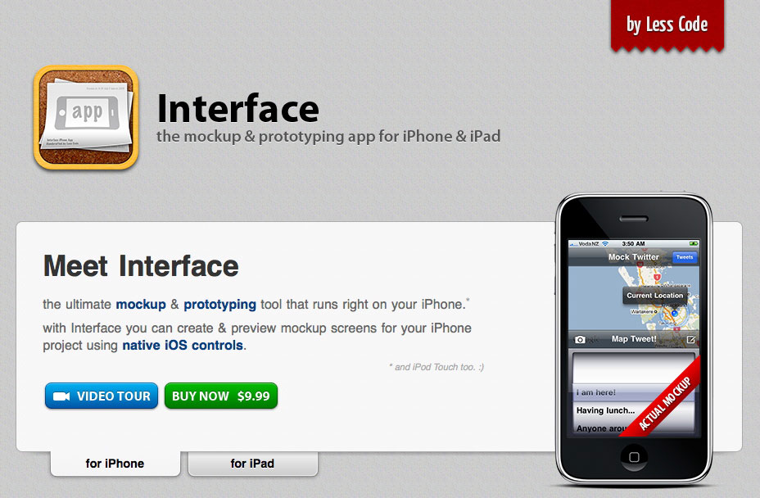Select 'I am here!' picker row

[595, 392]
